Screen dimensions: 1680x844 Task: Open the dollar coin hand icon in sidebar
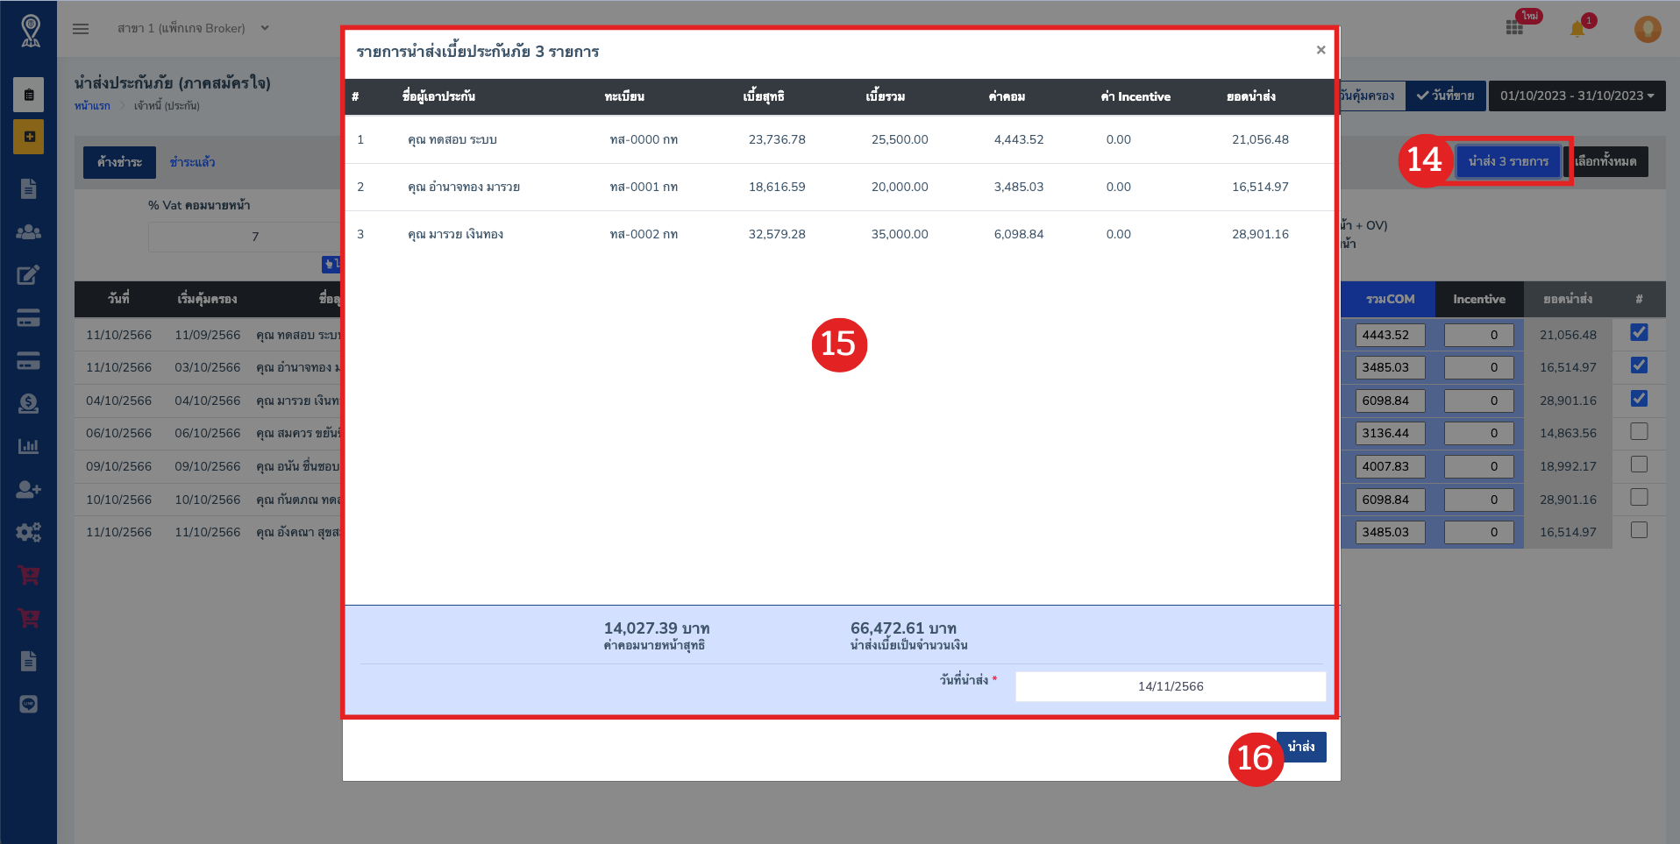click(28, 403)
